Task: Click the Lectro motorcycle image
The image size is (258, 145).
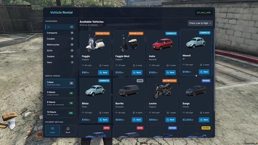Action: pos(162,91)
